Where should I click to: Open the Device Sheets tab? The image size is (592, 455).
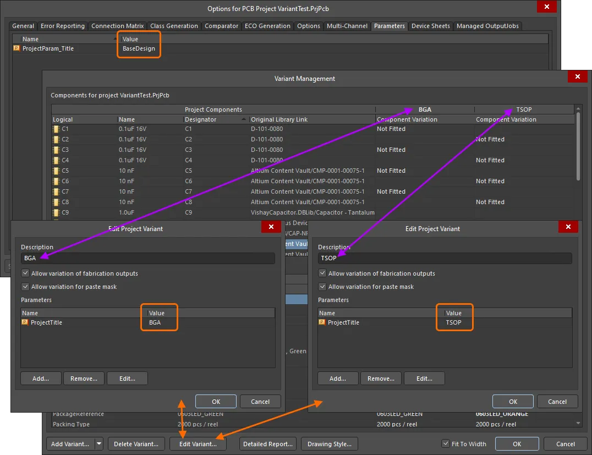point(431,26)
